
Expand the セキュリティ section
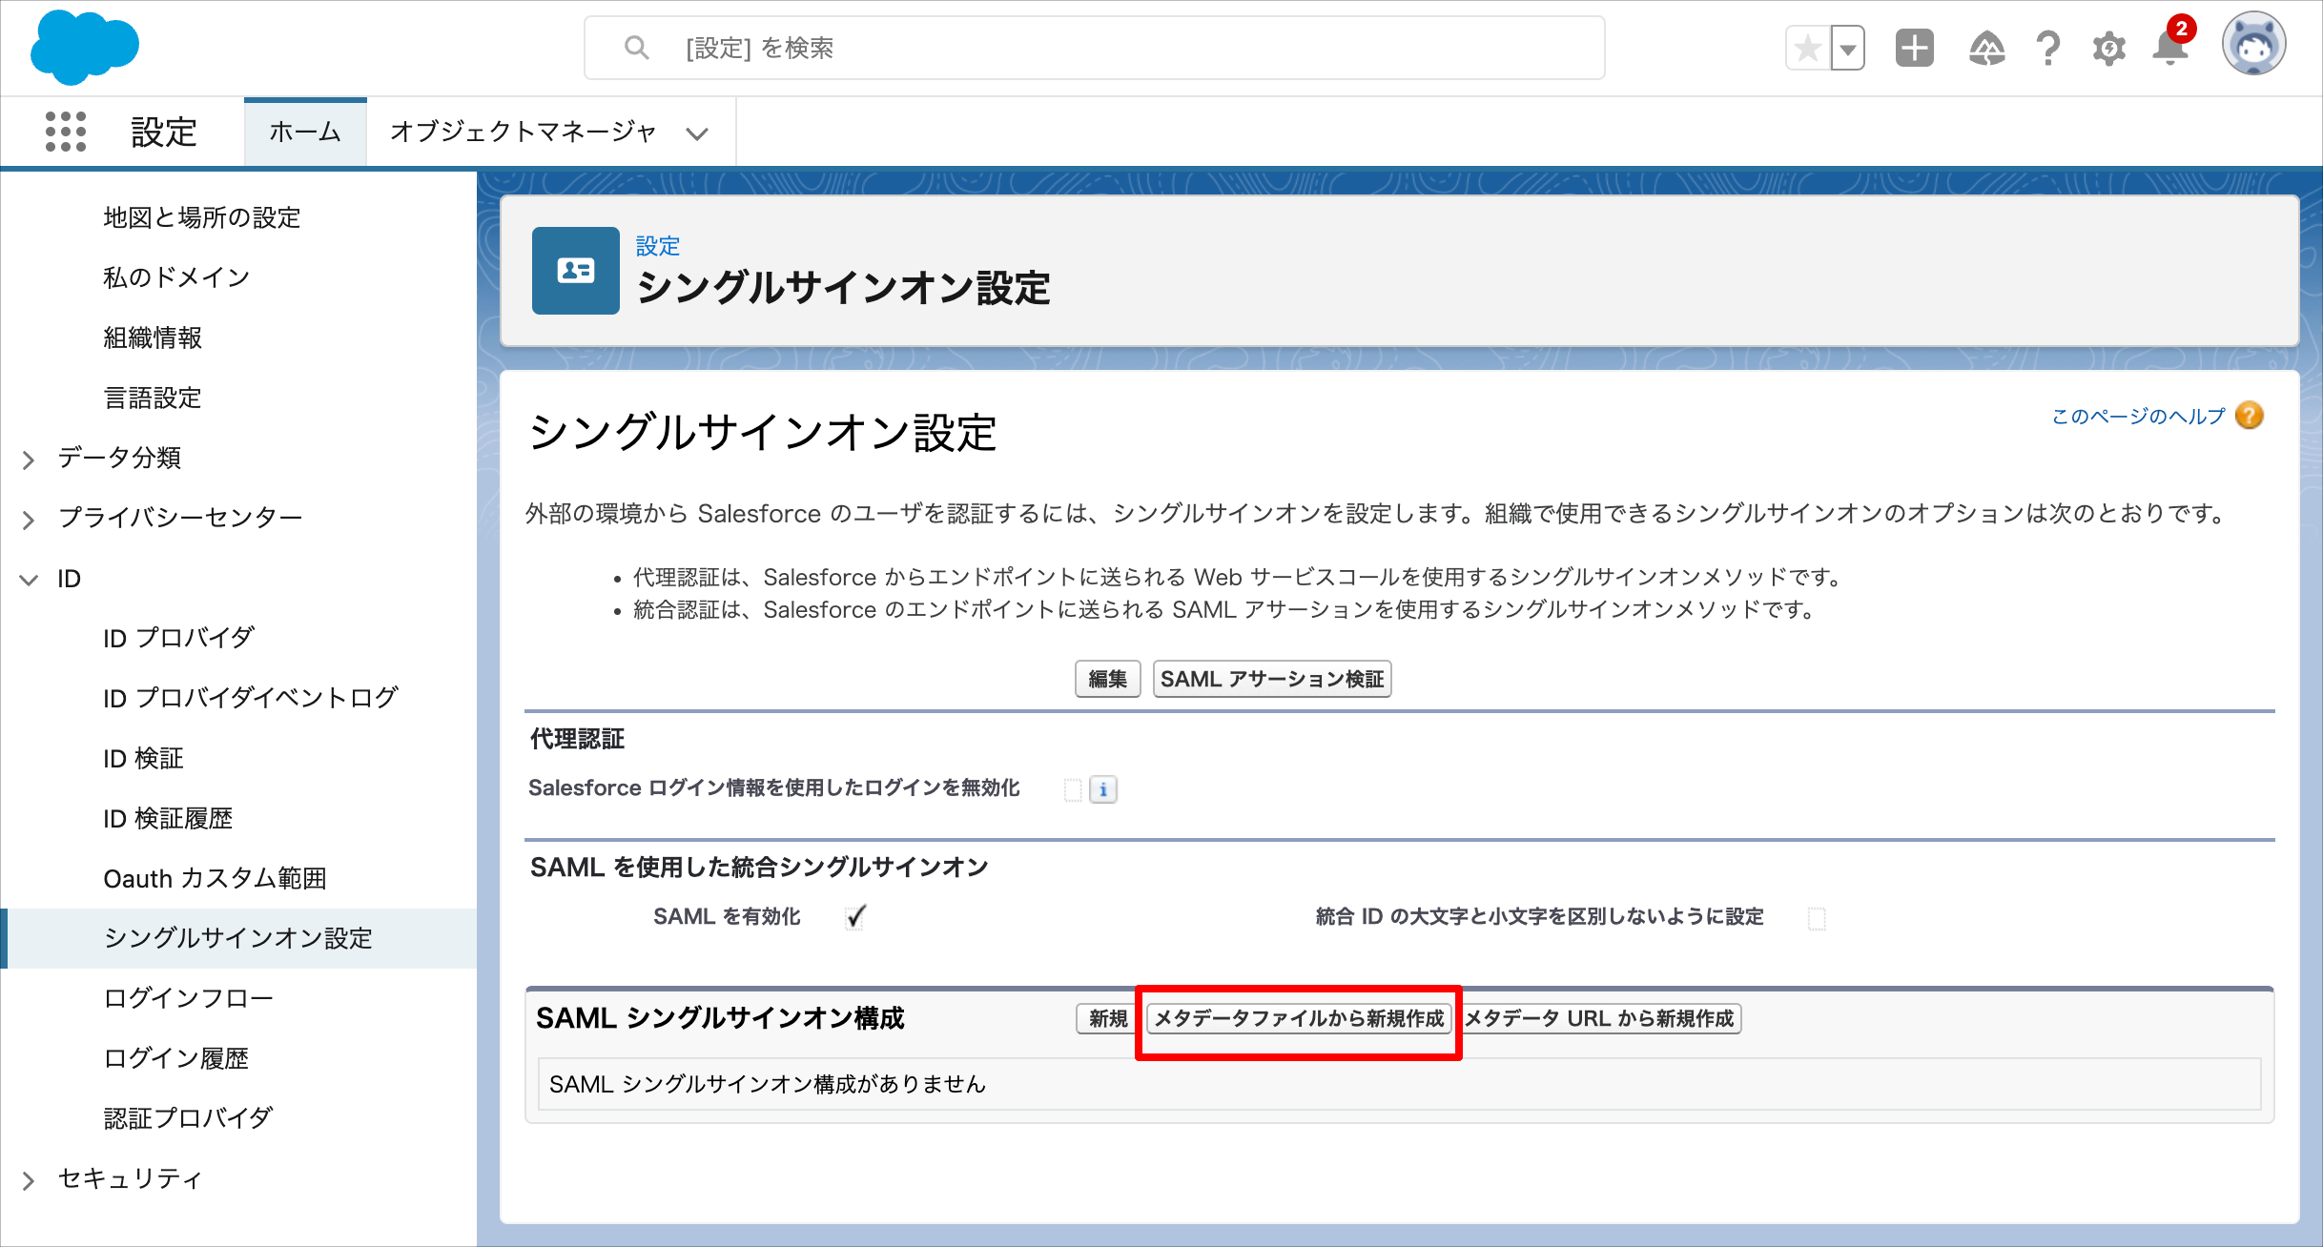point(29,1181)
